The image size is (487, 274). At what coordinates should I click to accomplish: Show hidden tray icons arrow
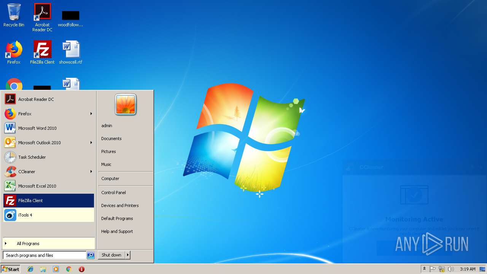coord(424,269)
